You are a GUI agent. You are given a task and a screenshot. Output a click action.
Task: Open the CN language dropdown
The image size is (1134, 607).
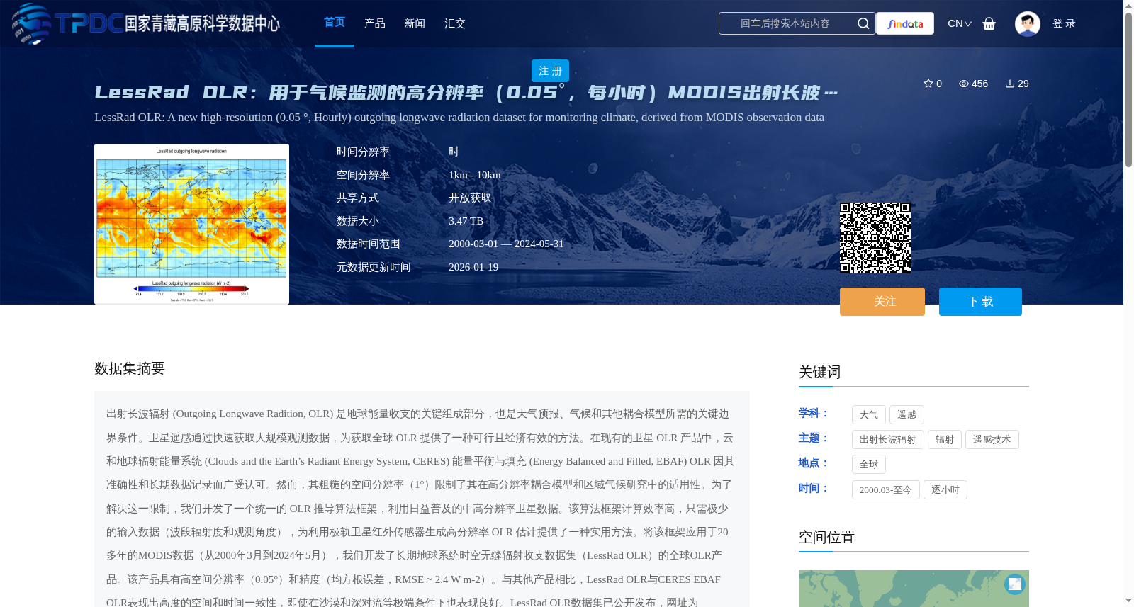[x=960, y=23]
